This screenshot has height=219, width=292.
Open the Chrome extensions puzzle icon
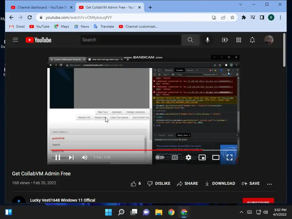click(244, 17)
